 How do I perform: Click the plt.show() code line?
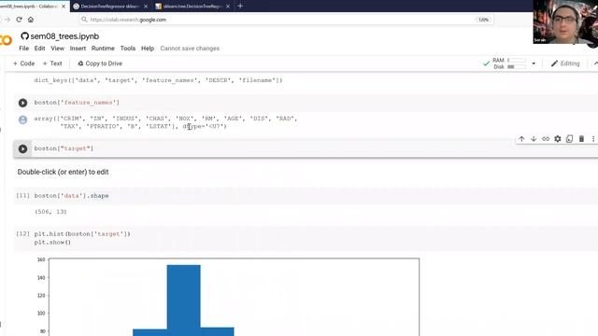point(52,243)
